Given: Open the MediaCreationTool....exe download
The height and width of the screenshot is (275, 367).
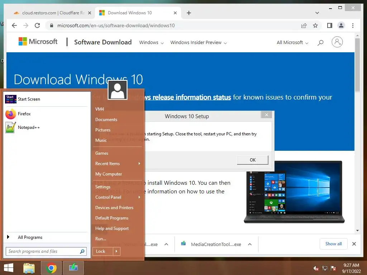Looking at the screenshot, I should 211,244.
